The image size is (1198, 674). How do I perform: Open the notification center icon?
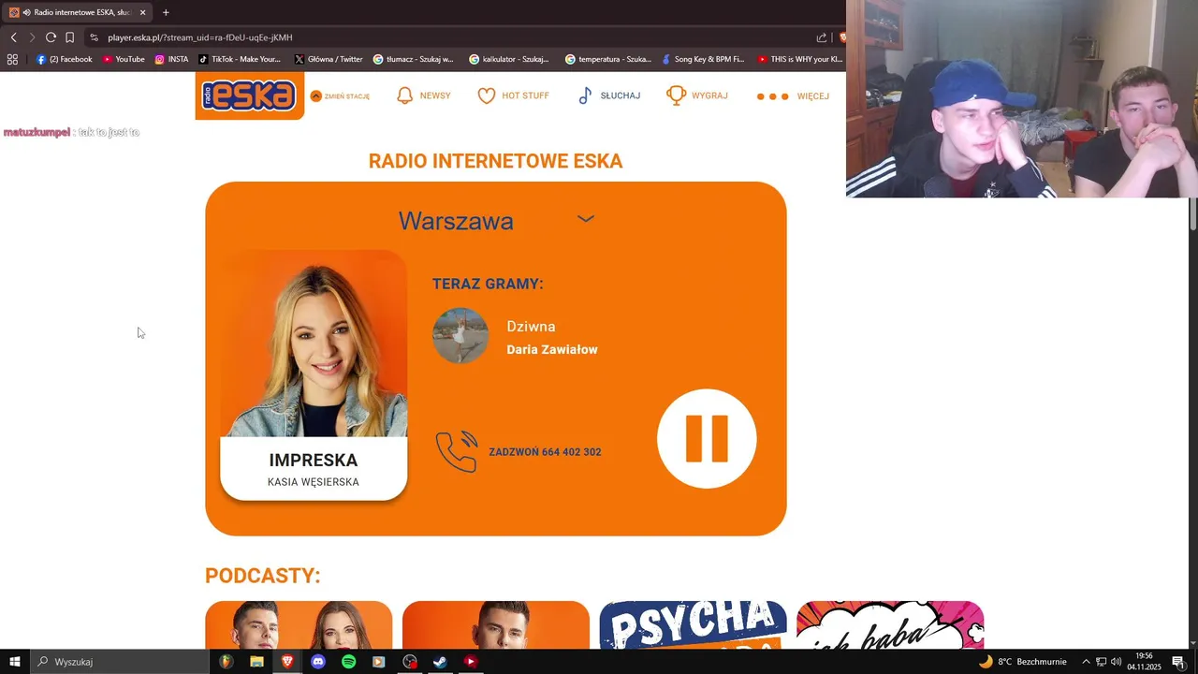pos(1178,662)
